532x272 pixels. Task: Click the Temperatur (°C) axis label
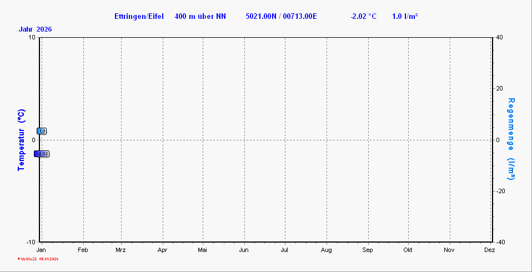(x=21, y=139)
